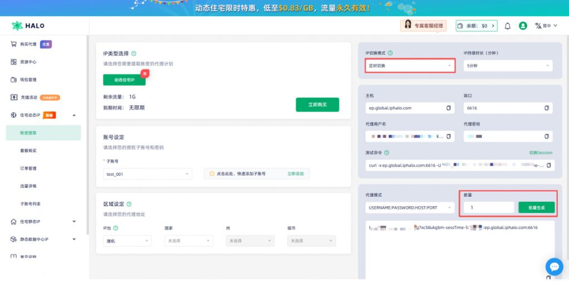Click help icon beside IP类型选择
Image resolution: width=569 pixels, height=281 pixels.
134,54
